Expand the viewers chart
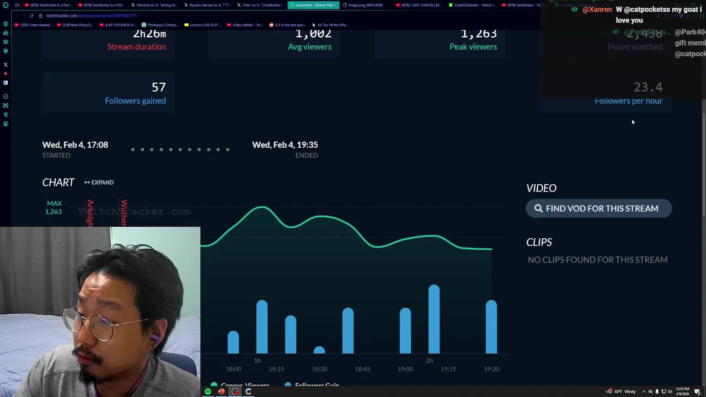This screenshot has height=397, width=706. (x=99, y=183)
